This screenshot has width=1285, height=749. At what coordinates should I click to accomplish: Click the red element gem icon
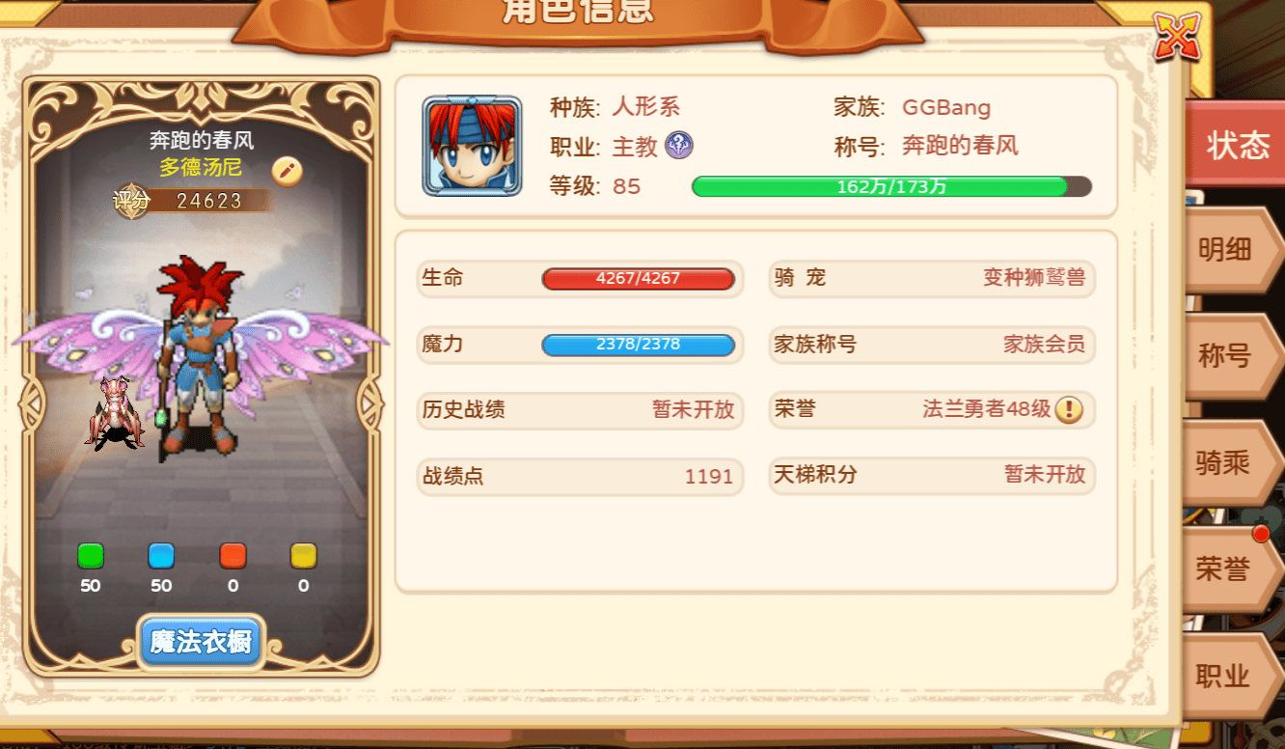tap(232, 556)
